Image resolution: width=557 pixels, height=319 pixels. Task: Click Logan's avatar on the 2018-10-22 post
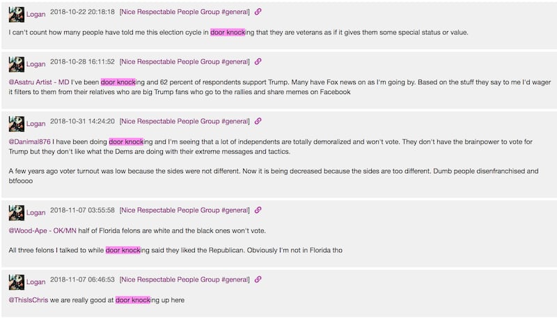coord(16,14)
